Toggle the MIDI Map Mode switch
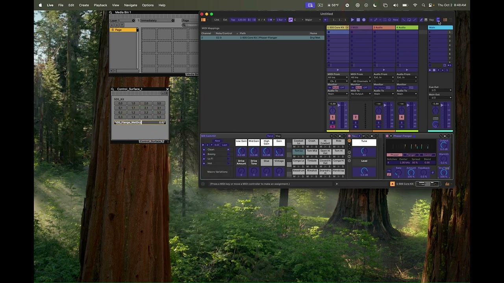The height and width of the screenshot is (283, 504). 438,20
